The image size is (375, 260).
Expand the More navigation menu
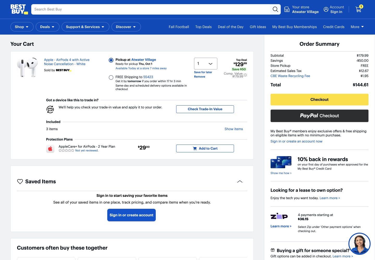click(x=357, y=27)
